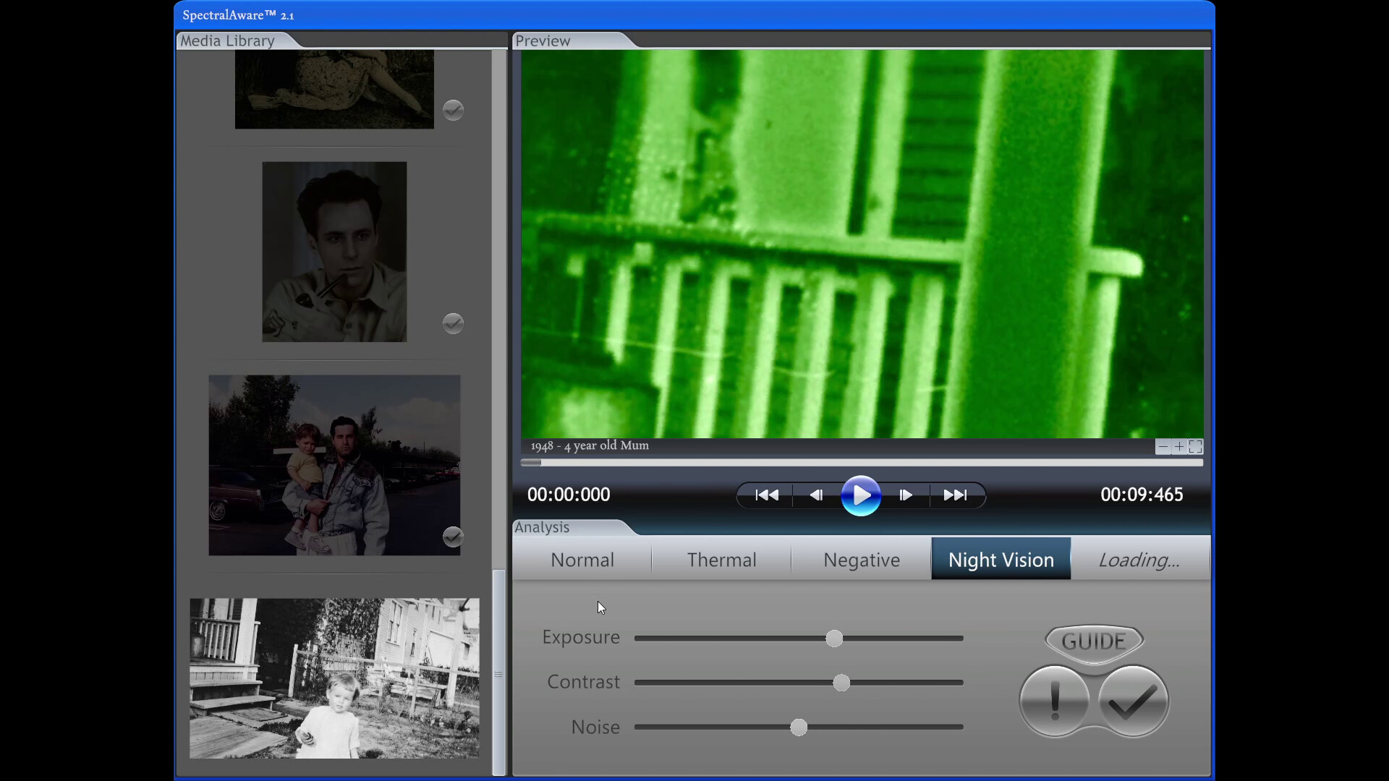
Task: Enter fullscreen preview mode
Action: point(1195,447)
